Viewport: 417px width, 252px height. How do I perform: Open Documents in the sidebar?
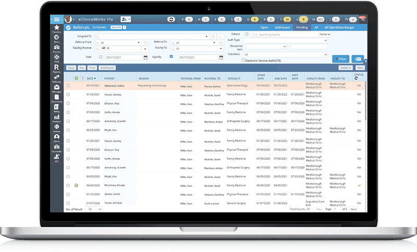pyautogui.click(x=57, y=98)
